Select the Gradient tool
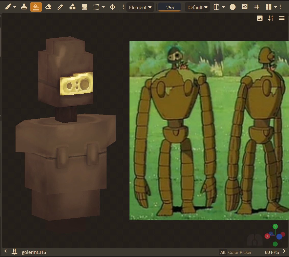The width and height of the screenshot is (289, 257). point(84,7)
